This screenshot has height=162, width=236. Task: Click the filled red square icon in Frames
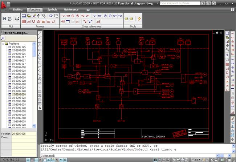(x=24, y=21)
